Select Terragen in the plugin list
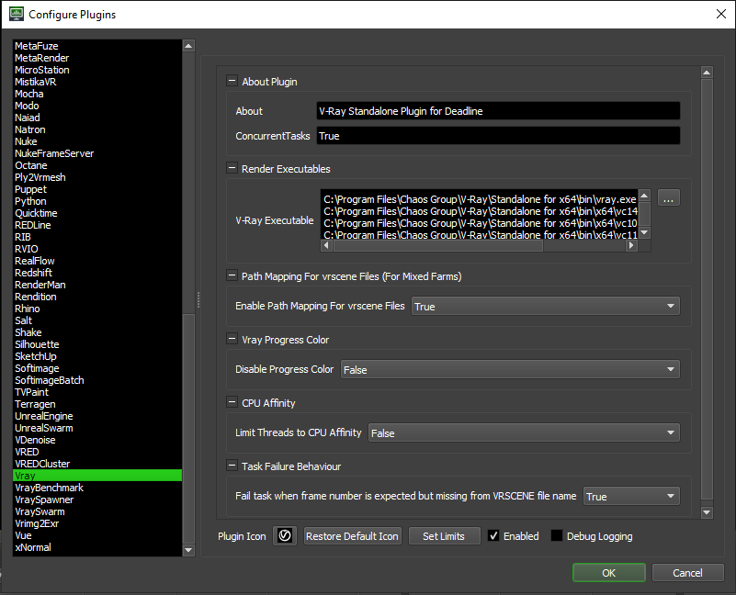The height and width of the screenshot is (595, 736). pyautogui.click(x=97, y=404)
